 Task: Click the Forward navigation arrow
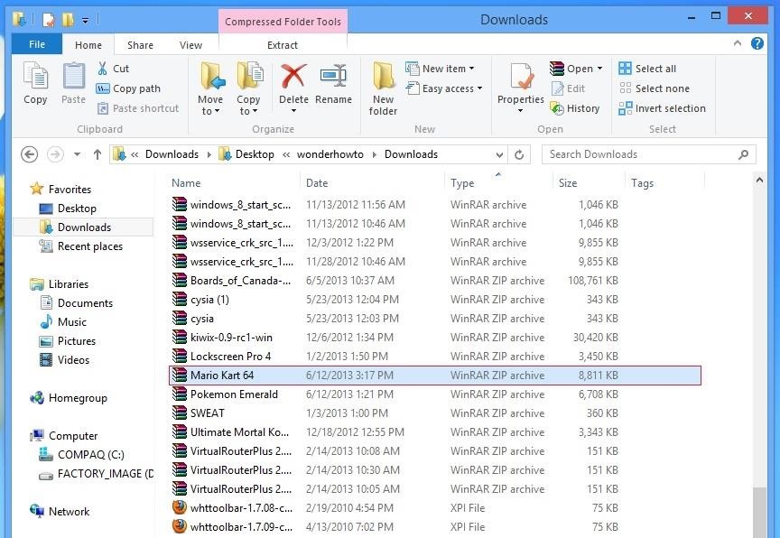coord(55,154)
